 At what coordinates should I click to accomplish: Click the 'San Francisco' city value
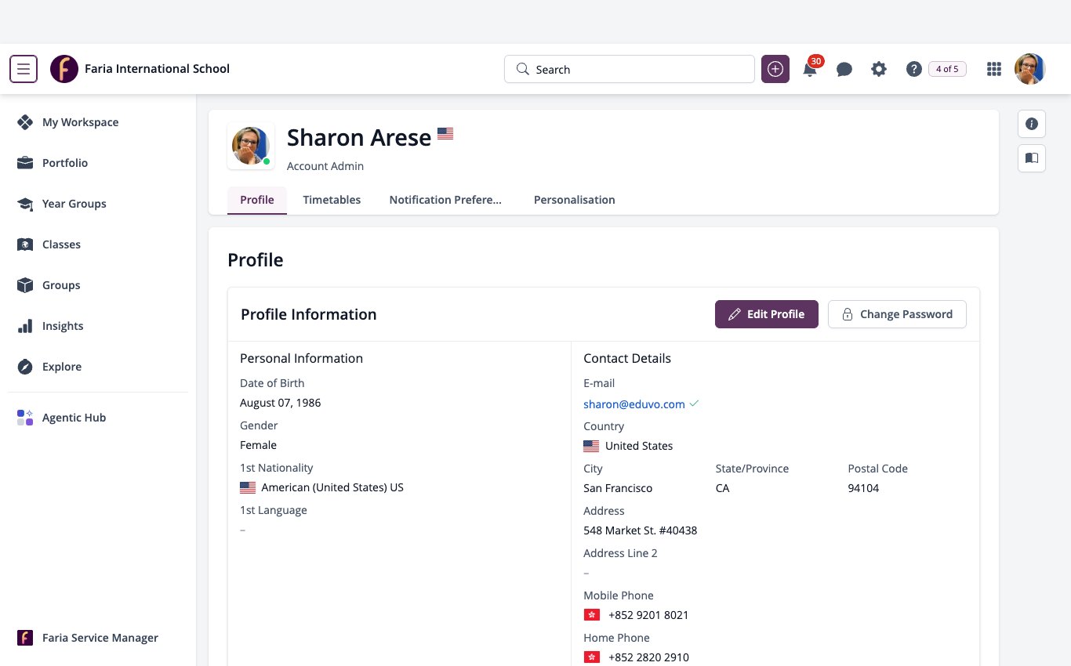coord(618,488)
